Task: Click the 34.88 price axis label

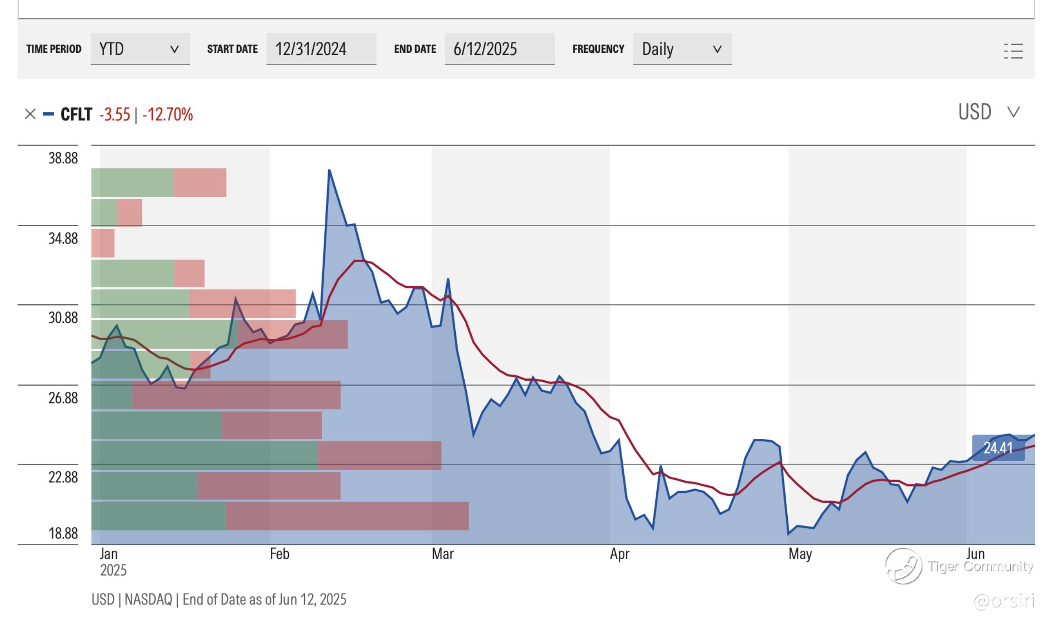Action: pyautogui.click(x=63, y=238)
